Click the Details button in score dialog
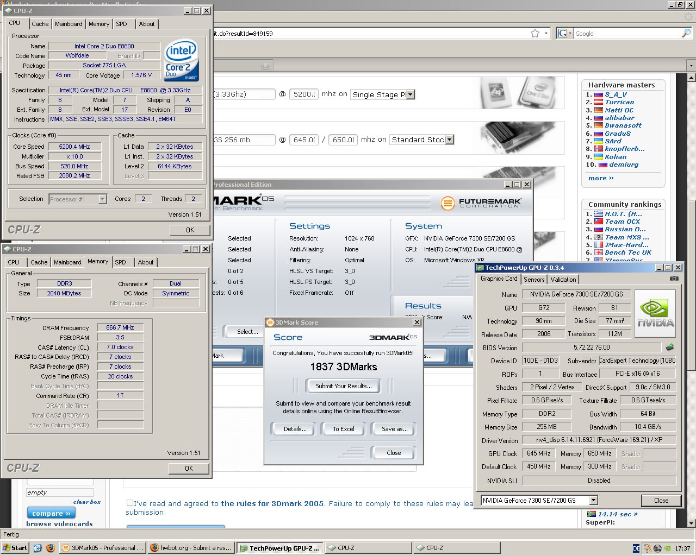 pos(295,429)
